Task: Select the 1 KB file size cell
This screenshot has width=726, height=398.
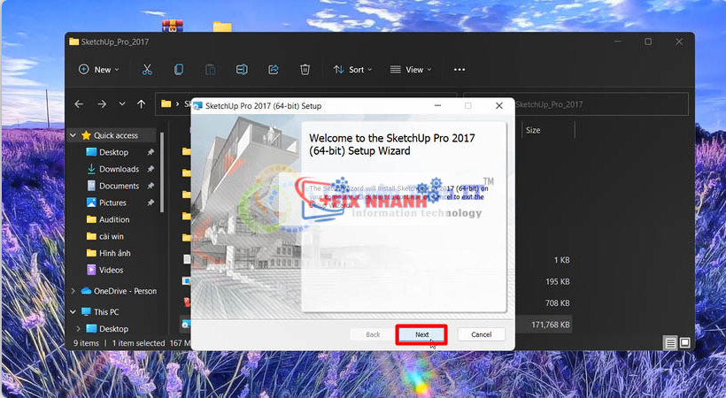Action: coord(561,260)
